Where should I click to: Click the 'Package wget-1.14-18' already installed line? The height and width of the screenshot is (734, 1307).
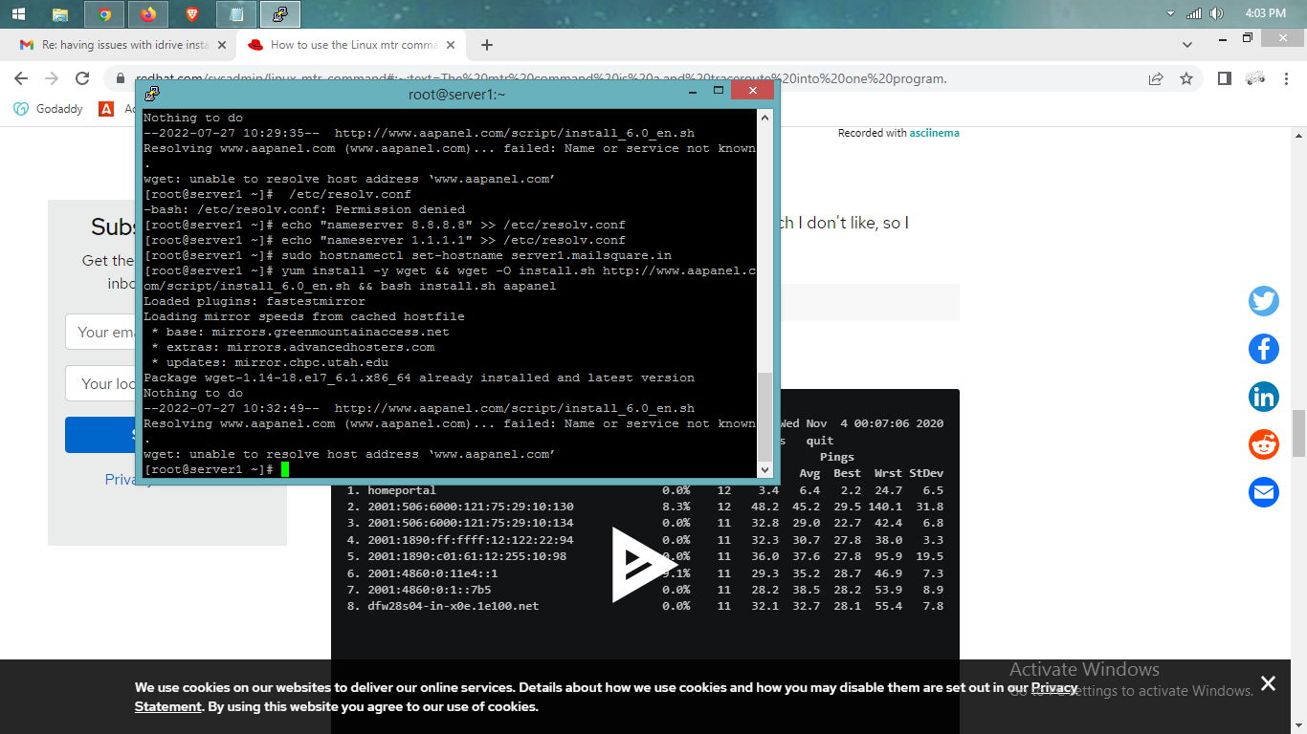coord(419,378)
